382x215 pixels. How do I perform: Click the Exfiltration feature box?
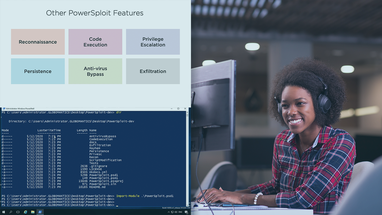tap(153, 71)
